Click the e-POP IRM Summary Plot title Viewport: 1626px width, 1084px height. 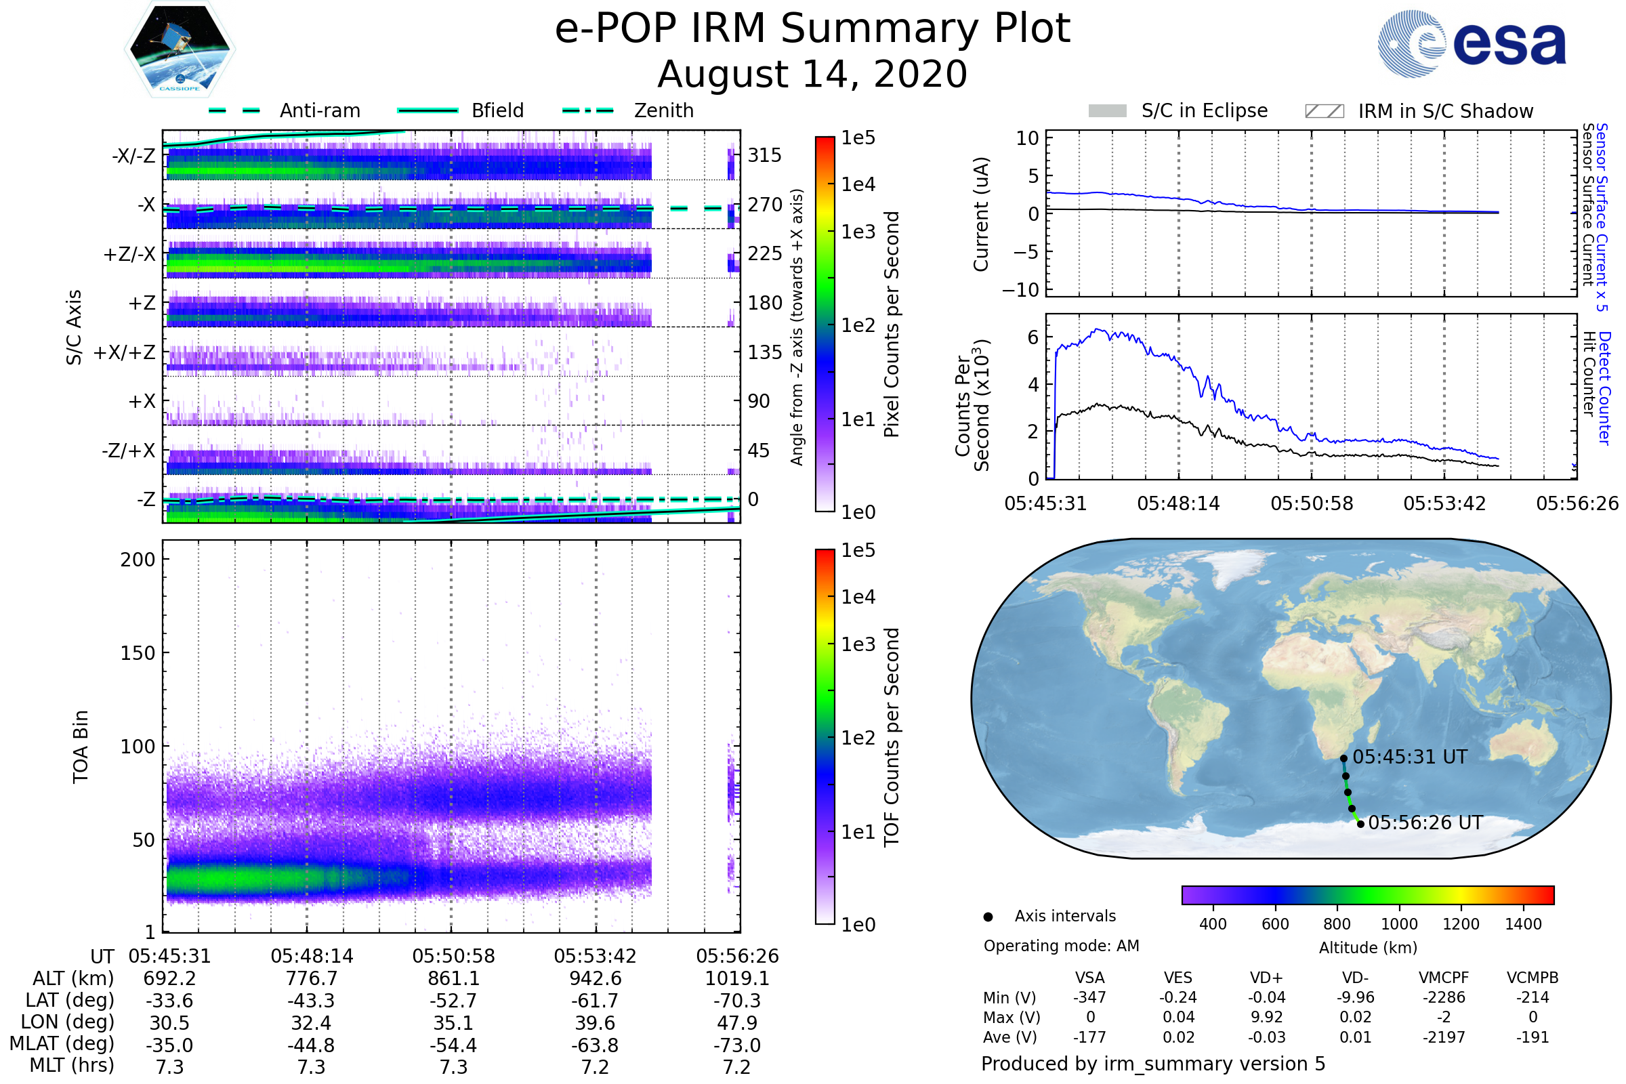click(812, 29)
